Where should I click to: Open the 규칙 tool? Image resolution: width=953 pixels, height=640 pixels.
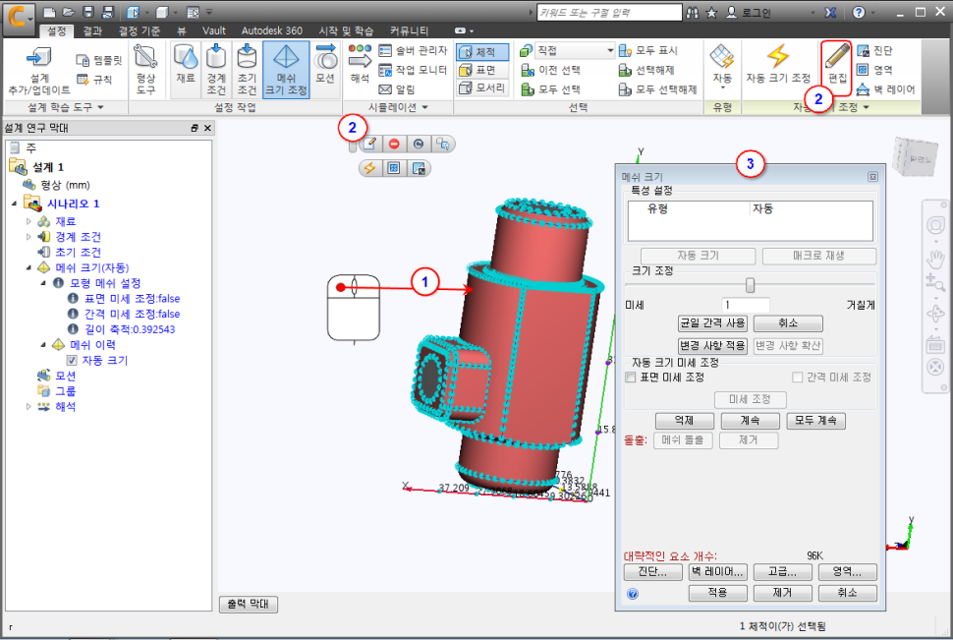[x=94, y=79]
